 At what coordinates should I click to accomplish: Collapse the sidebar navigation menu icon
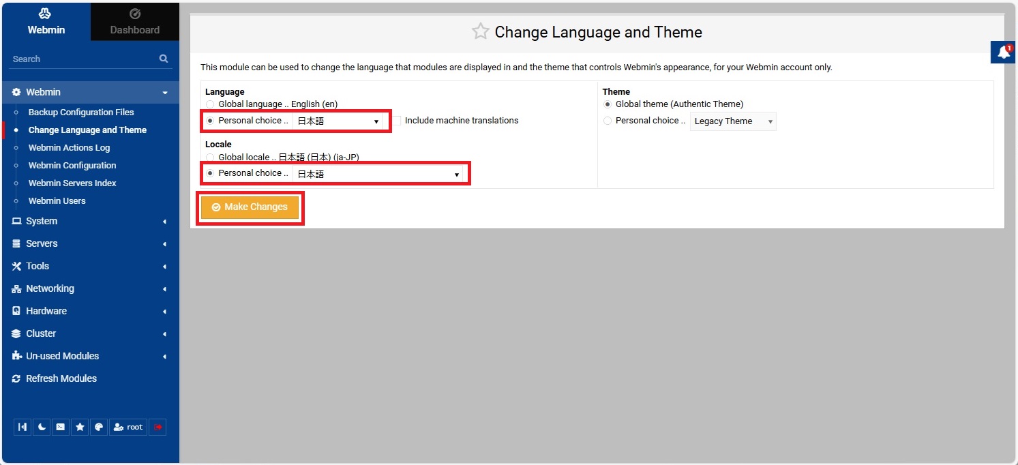click(23, 427)
